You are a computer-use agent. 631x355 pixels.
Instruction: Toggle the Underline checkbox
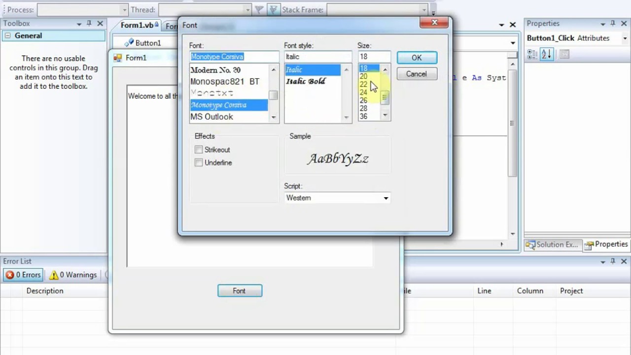199,162
